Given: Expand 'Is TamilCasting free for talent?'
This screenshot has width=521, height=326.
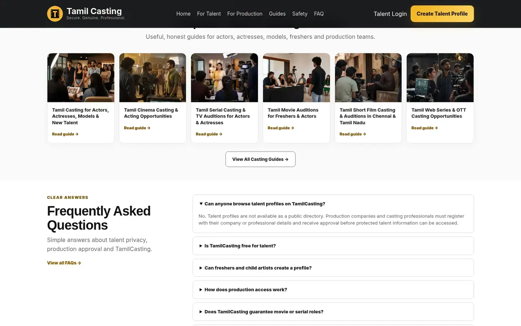Looking at the screenshot, I should (333, 246).
